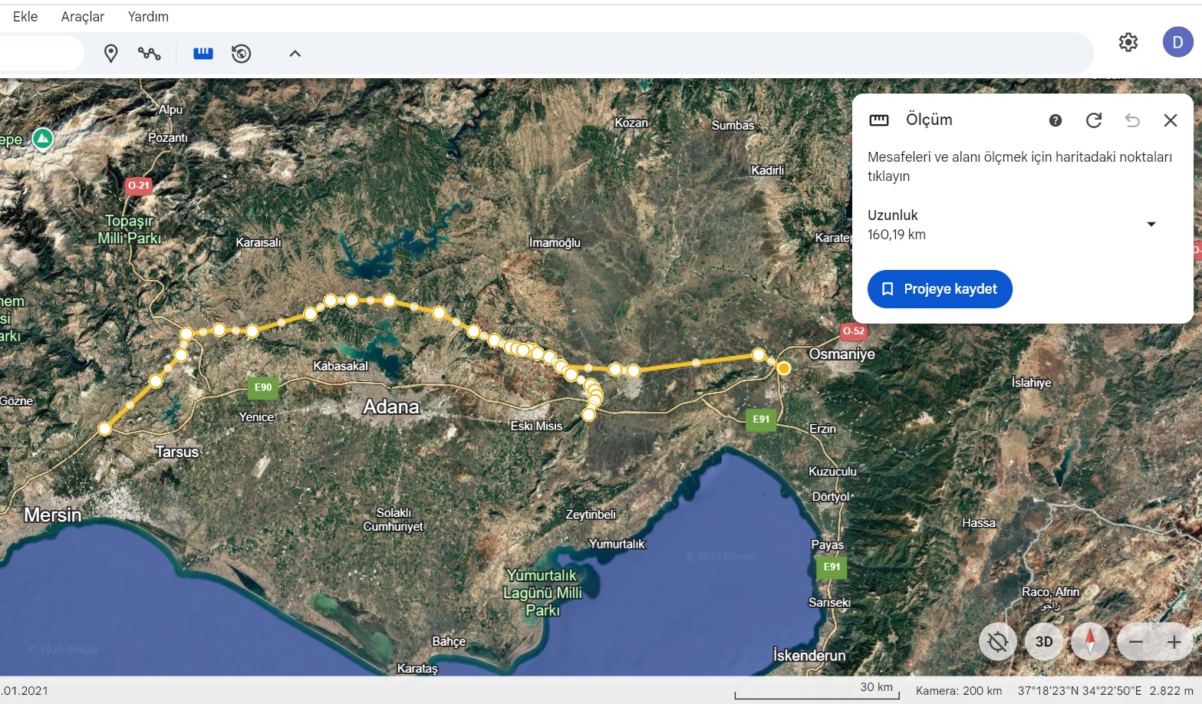This screenshot has height=704, width=1202.
Task: Open settings via the gear icon
Action: coord(1128,42)
